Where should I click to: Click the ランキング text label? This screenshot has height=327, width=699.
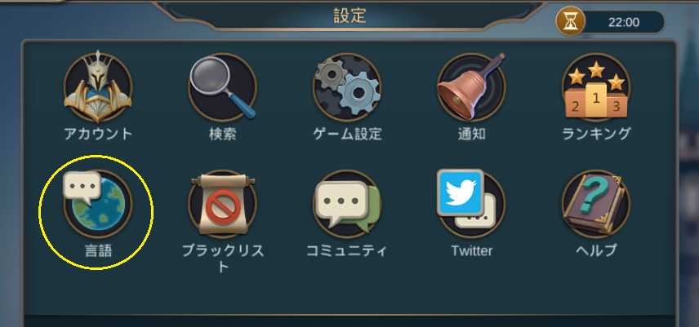point(596,134)
